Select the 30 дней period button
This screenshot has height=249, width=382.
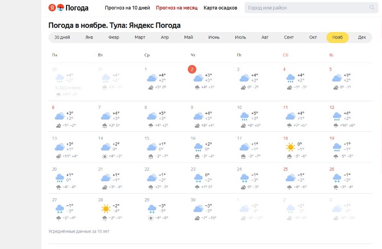pos(62,38)
